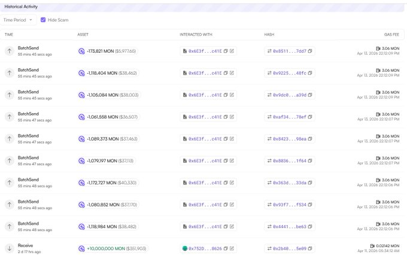Copy address in the -1,118,984 MON row
The width and height of the screenshot is (407, 255).
click(226, 227)
